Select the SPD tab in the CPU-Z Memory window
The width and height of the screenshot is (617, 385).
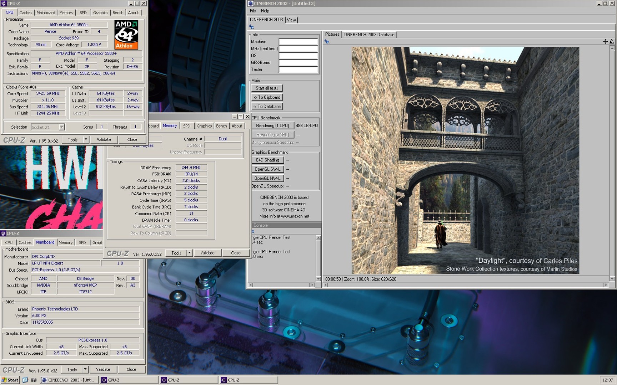(187, 126)
